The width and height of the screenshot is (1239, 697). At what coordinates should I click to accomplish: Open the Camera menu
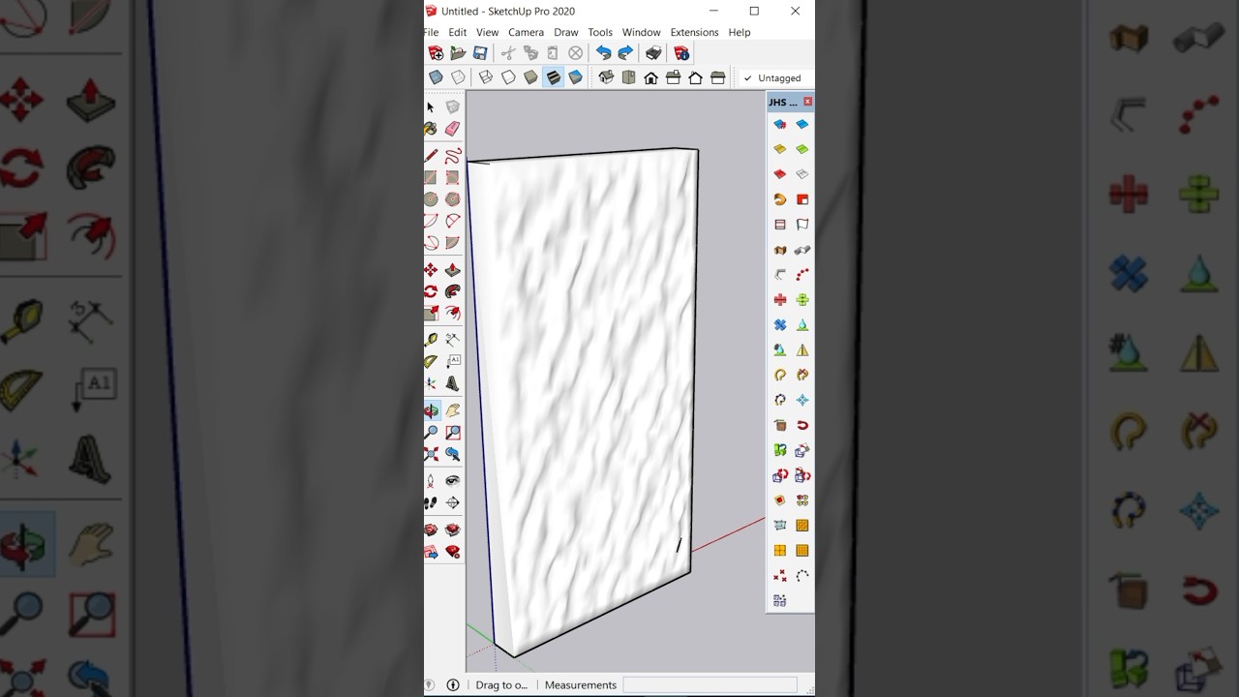tap(527, 32)
